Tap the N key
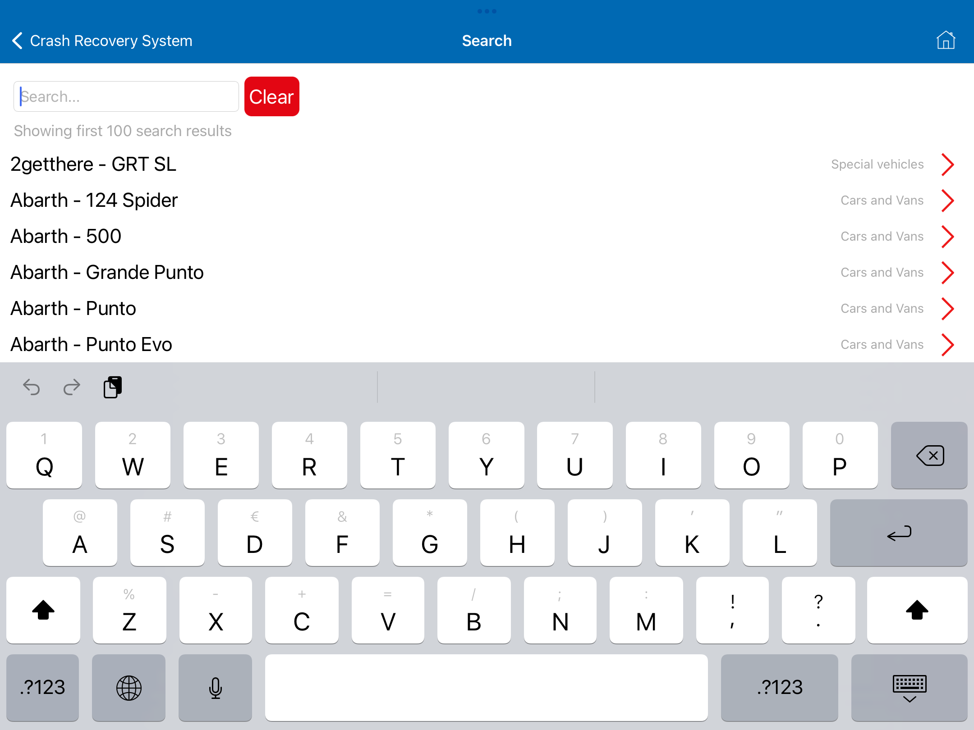The image size is (974, 730). tap(560, 610)
